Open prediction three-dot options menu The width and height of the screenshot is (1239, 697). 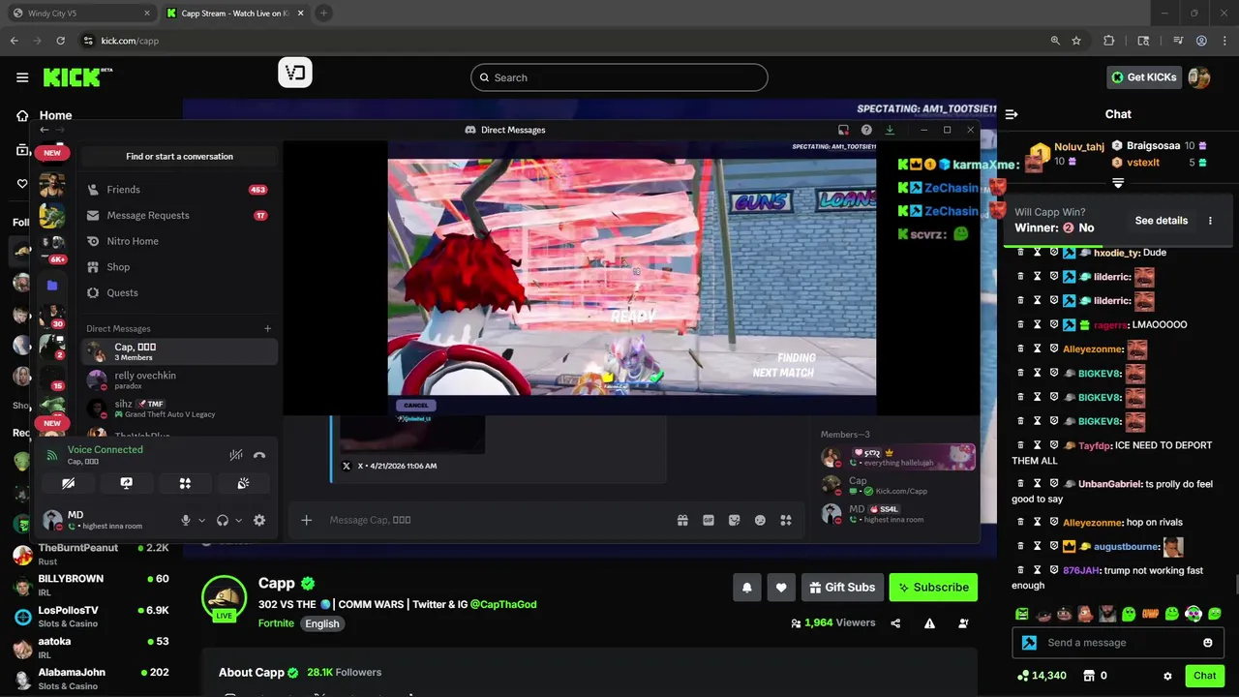[x=1210, y=221]
